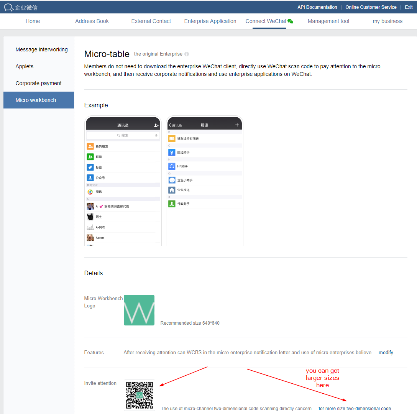
Task: Click the orange 新的朋友 icon
Action: click(90, 146)
